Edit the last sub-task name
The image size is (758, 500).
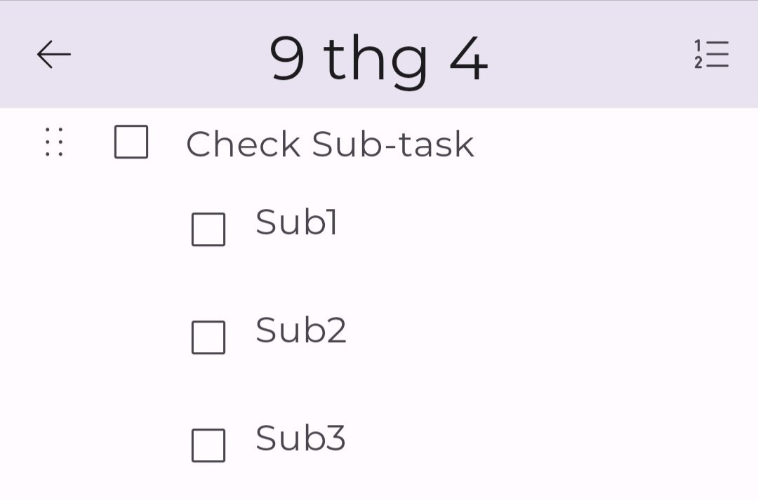(x=300, y=438)
